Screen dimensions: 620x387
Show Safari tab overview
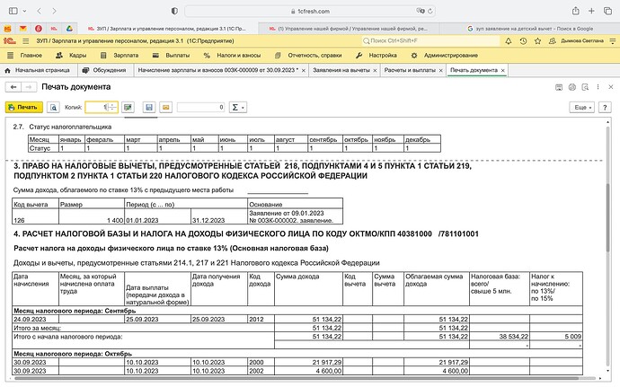tap(607, 11)
